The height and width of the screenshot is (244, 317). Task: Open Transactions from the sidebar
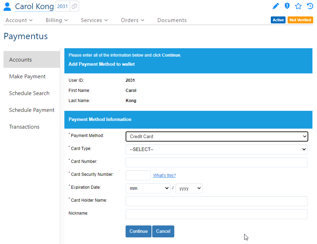click(x=24, y=127)
